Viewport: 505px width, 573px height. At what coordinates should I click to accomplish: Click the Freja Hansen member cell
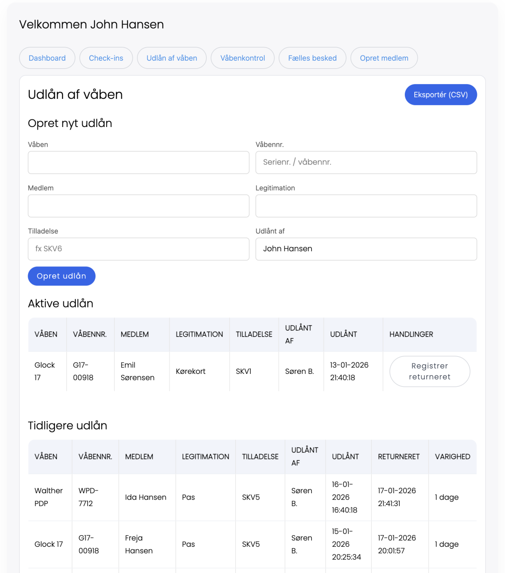pos(139,544)
